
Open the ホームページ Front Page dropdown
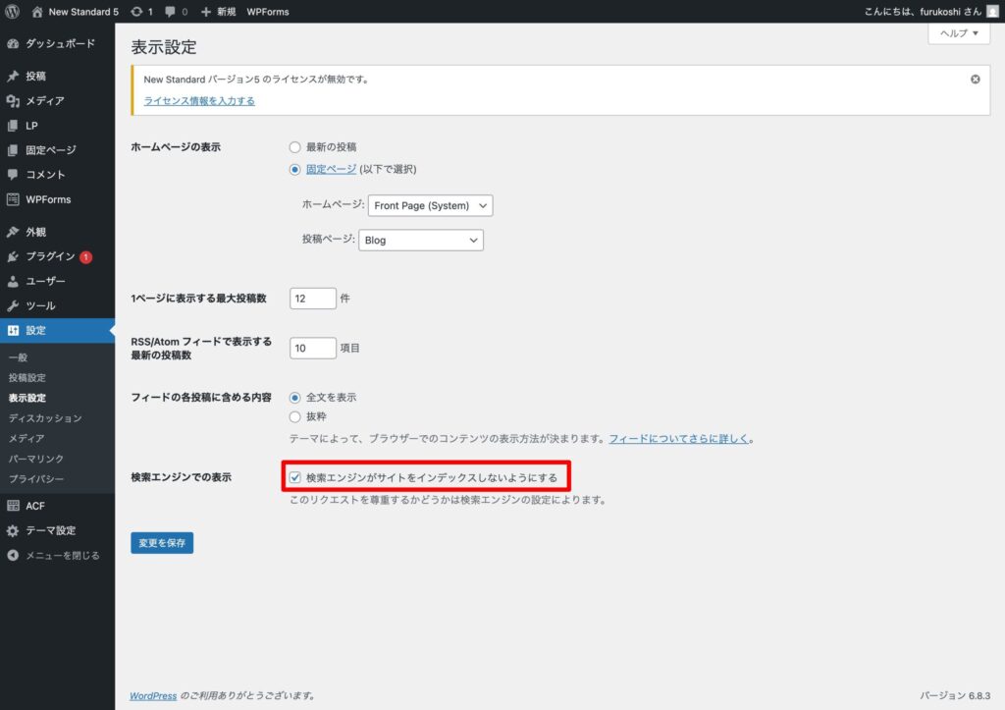[430, 206]
